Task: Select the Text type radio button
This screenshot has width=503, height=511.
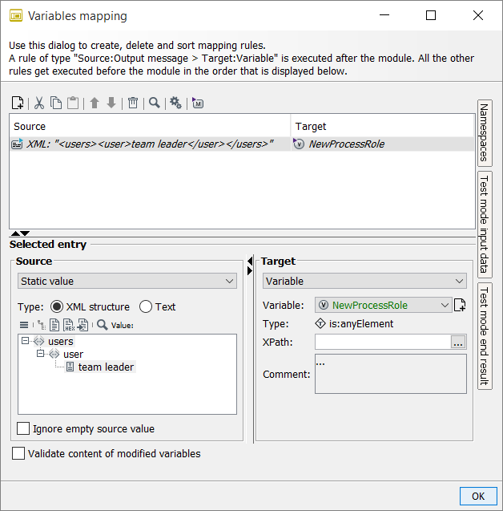Action: coord(146,306)
